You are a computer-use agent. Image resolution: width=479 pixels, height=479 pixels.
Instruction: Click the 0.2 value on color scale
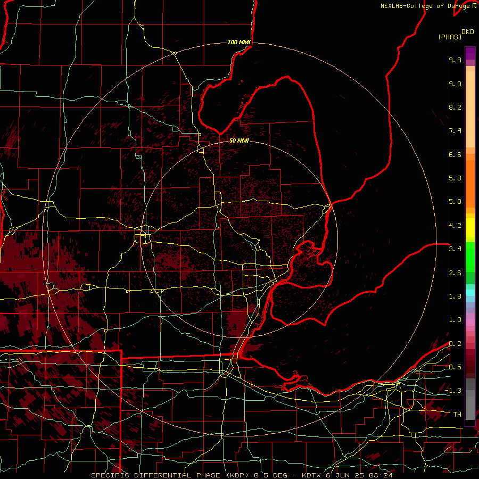pyautogui.click(x=455, y=344)
